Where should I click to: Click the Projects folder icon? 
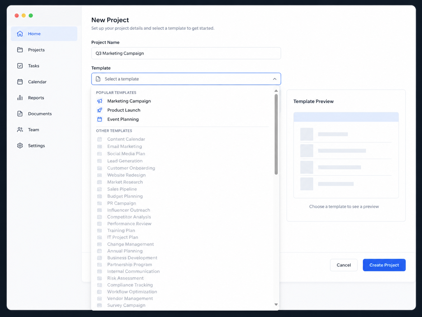pos(20,50)
